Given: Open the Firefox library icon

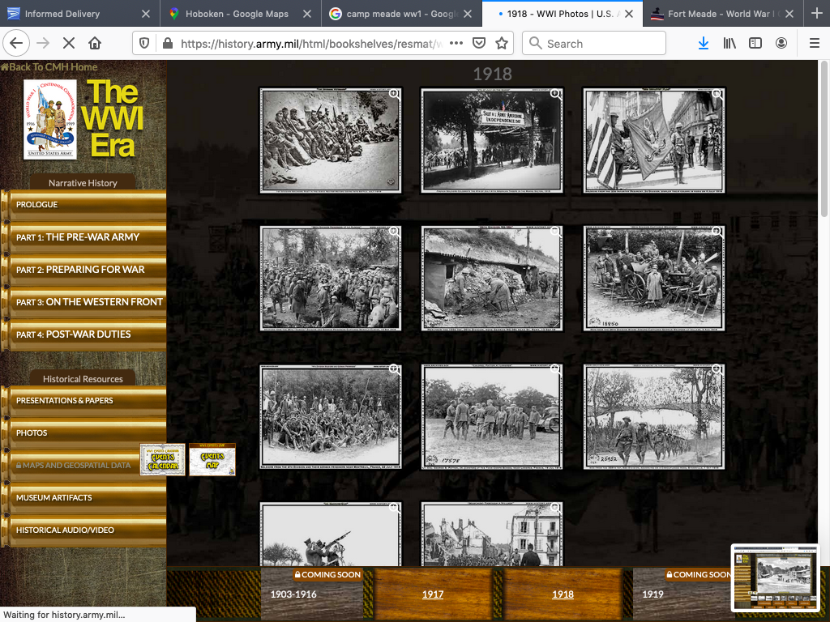Looking at the screenshot, I should pyautogui.click(x=729, y=44).
